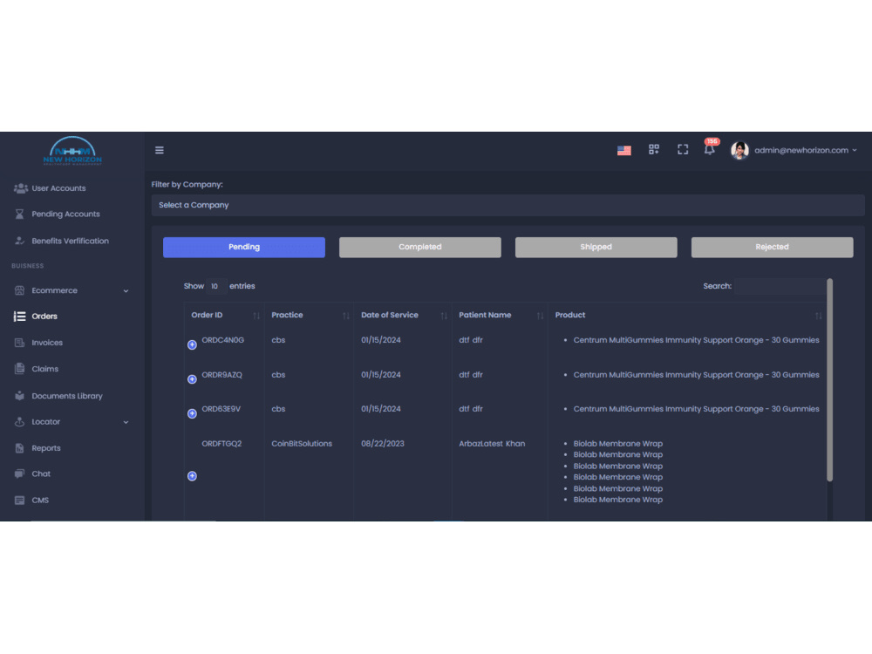Image resolution: width=872 pixels, height=654 pixels.
Task: Click date 08/22/2023 cell
Action: point(383,443)
